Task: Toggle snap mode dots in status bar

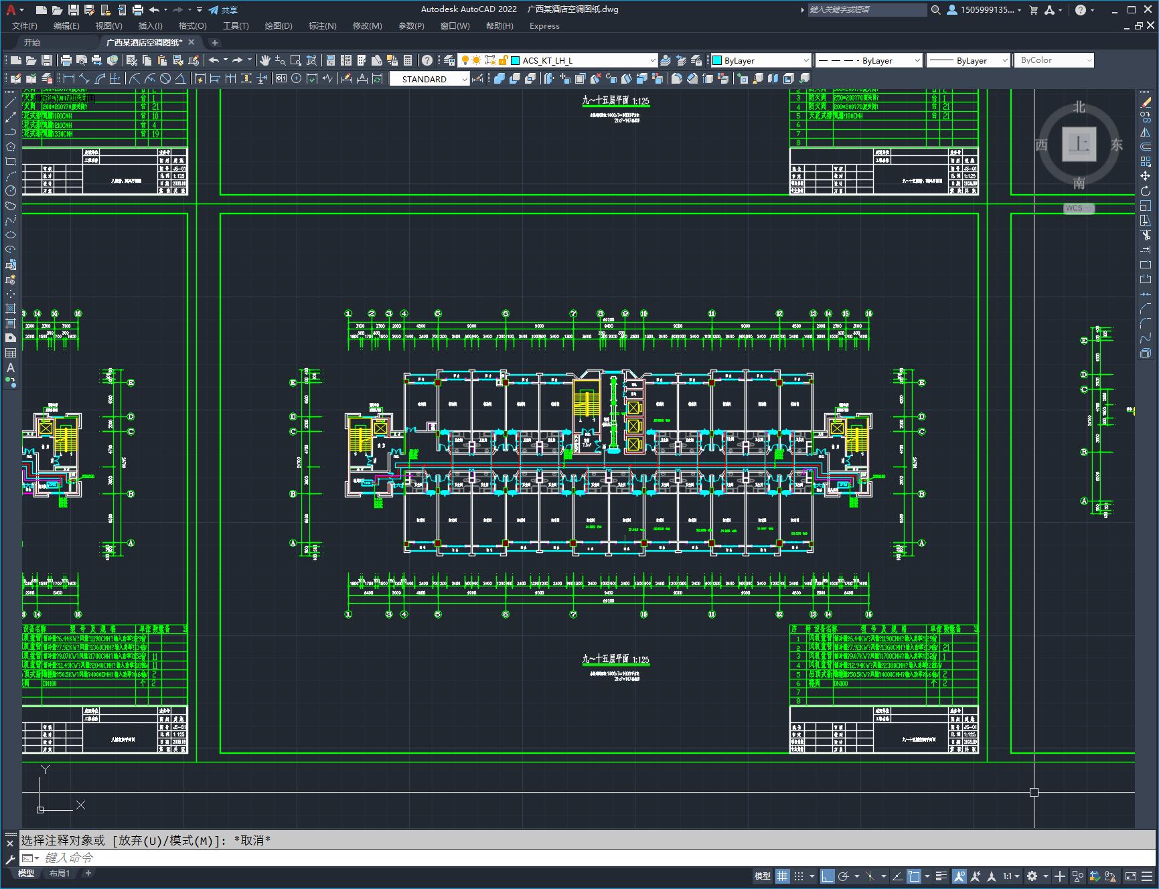Action: [x=799, y=876]
